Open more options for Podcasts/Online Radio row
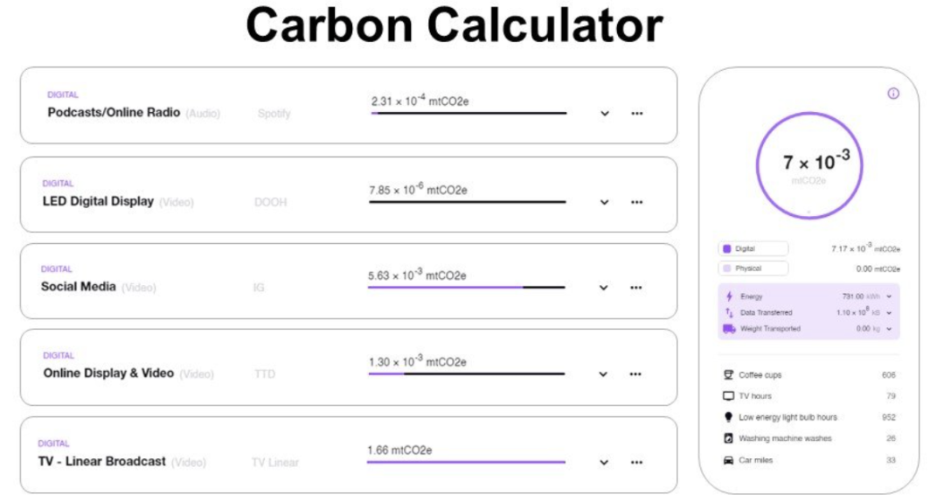 click(636, 113)
